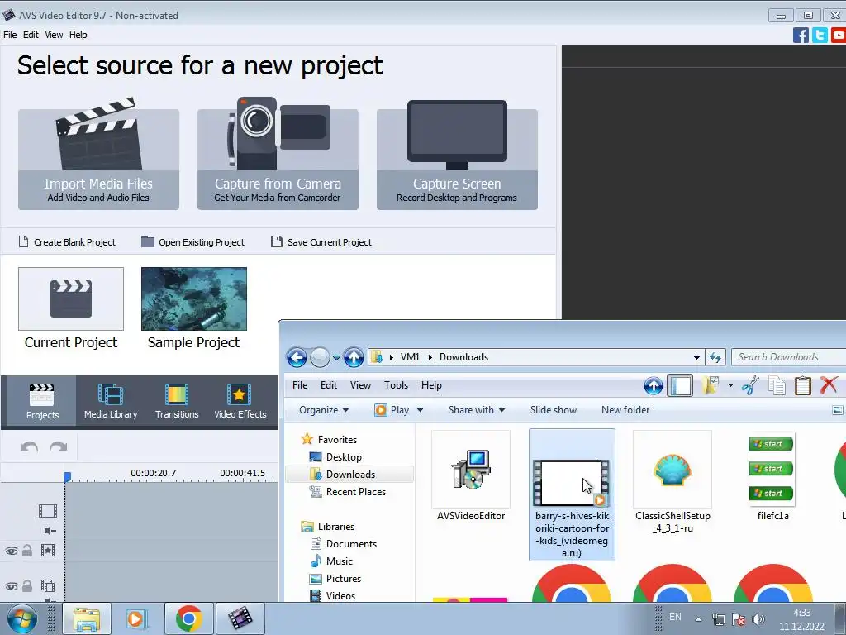Open the Projects tab in AVS editor
Viewport: 846px width, 635px height.
click(42, 401)
